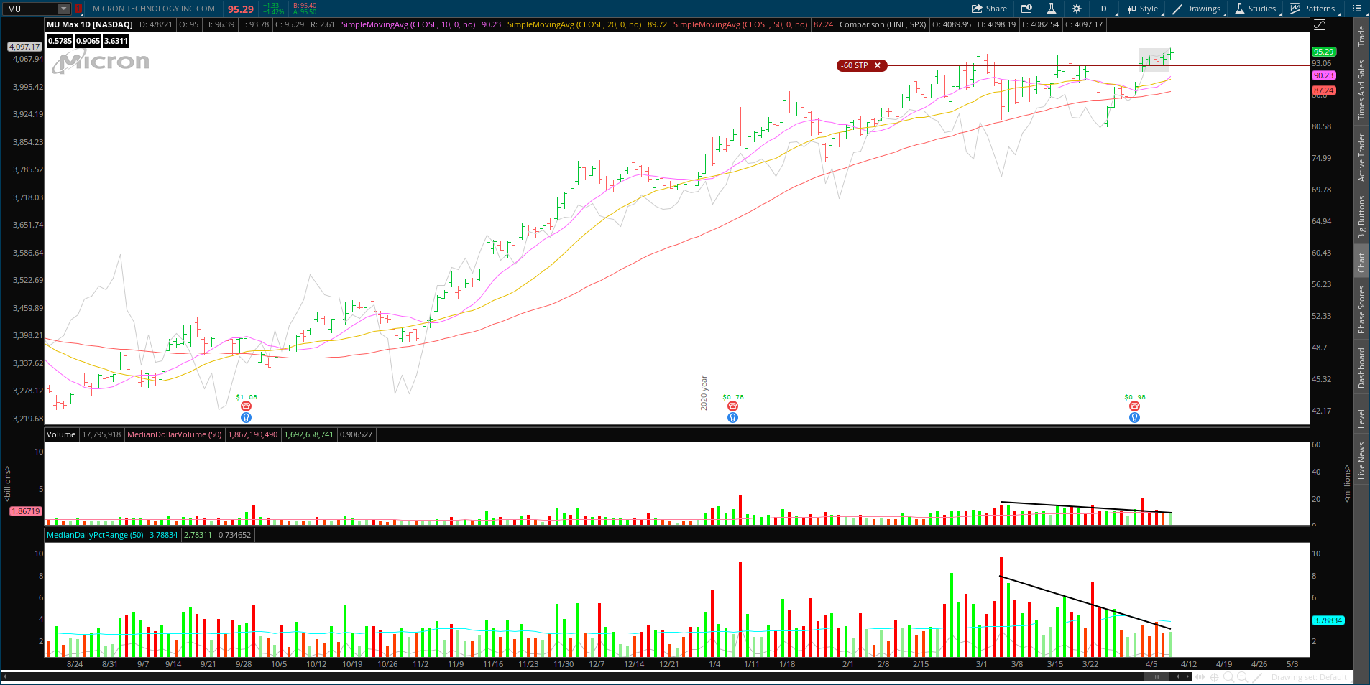Click the lightbulb event icon below $1.08
This screenshot has width=1370, height=685.
point(246,417)
